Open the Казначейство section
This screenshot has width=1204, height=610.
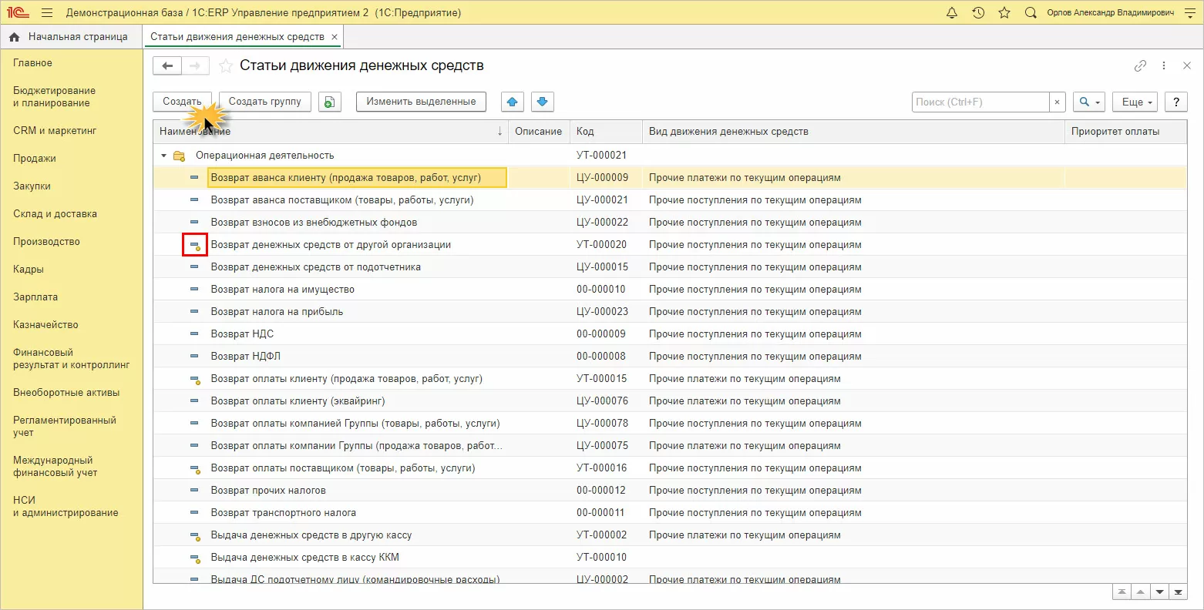coord(45,325)
